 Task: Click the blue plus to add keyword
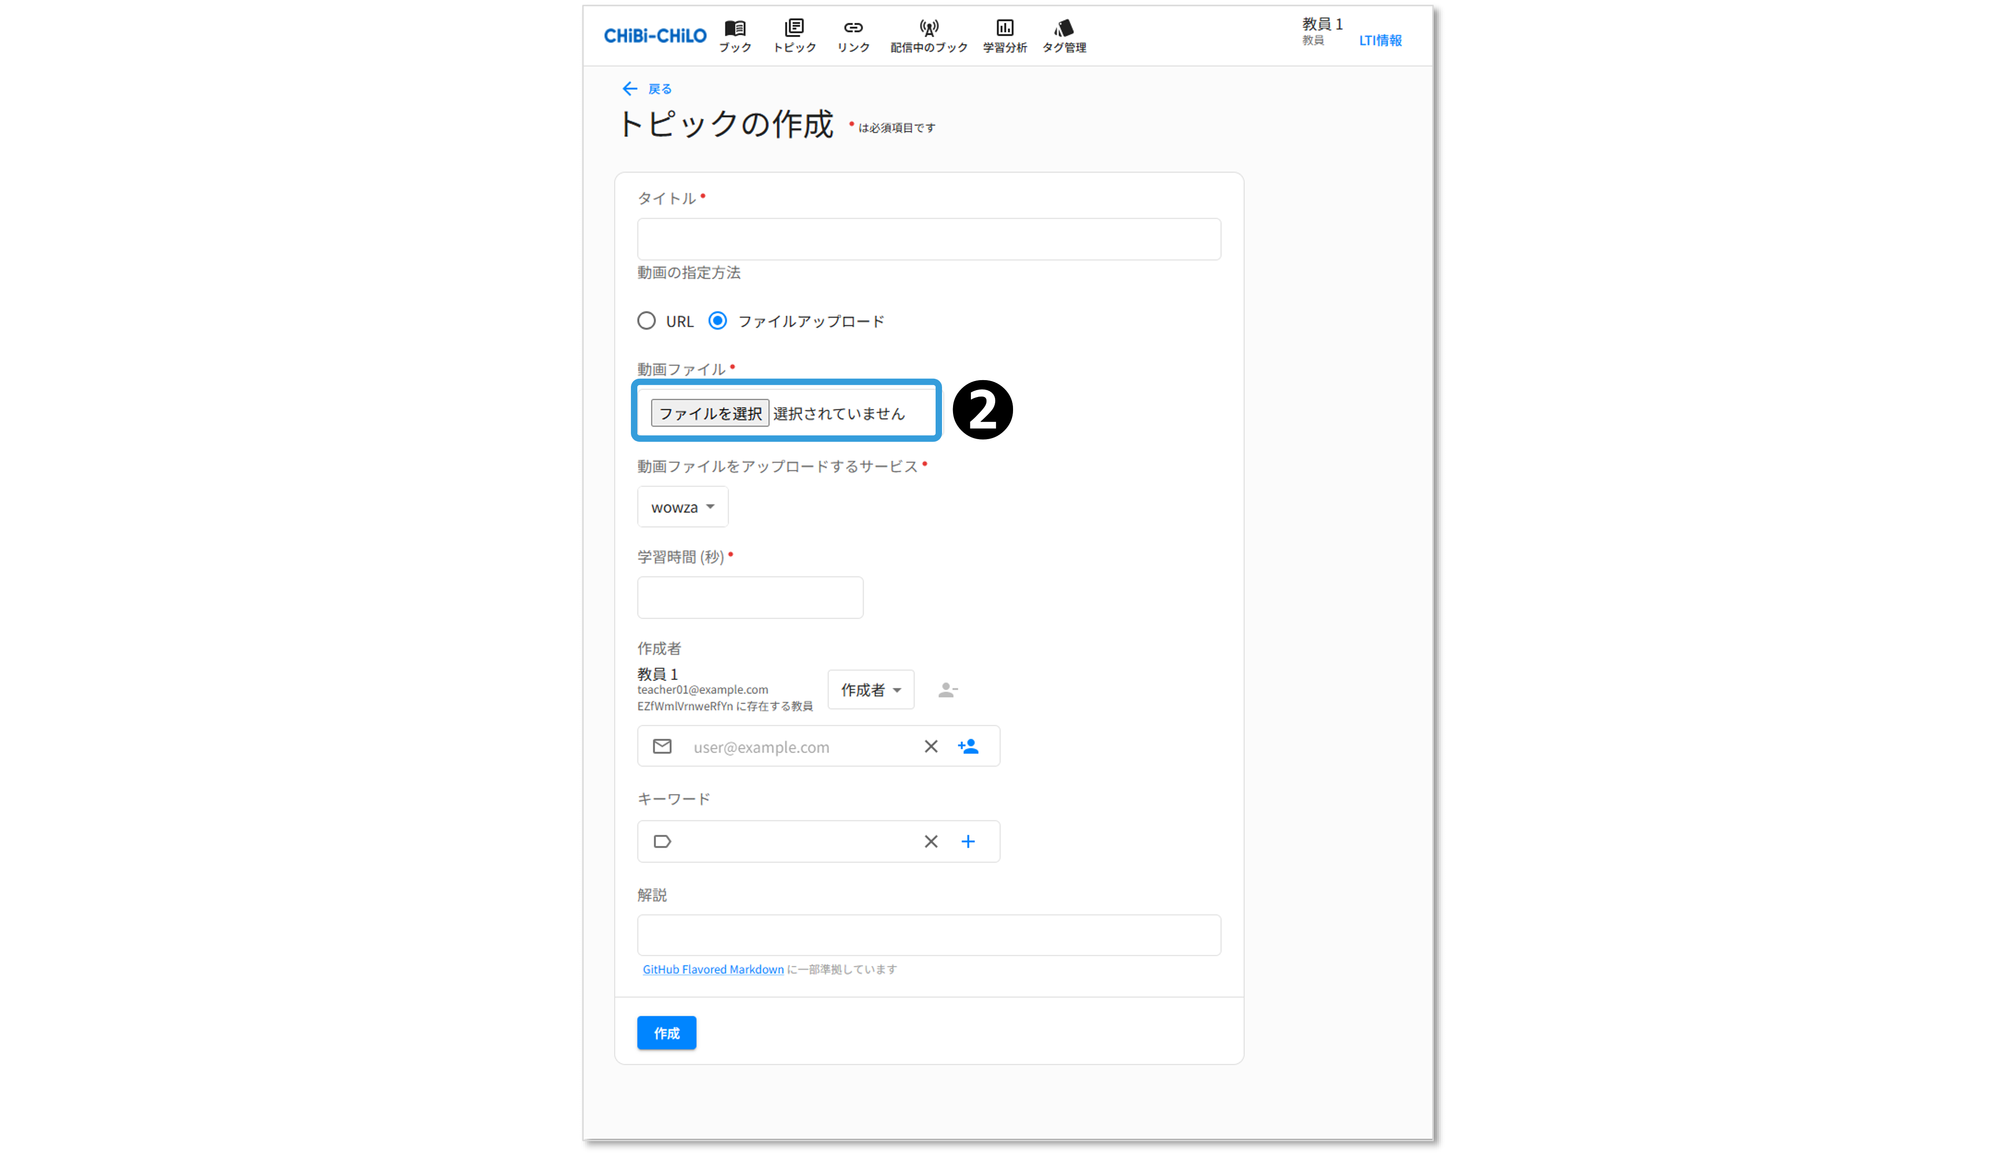tap(968, 842)
